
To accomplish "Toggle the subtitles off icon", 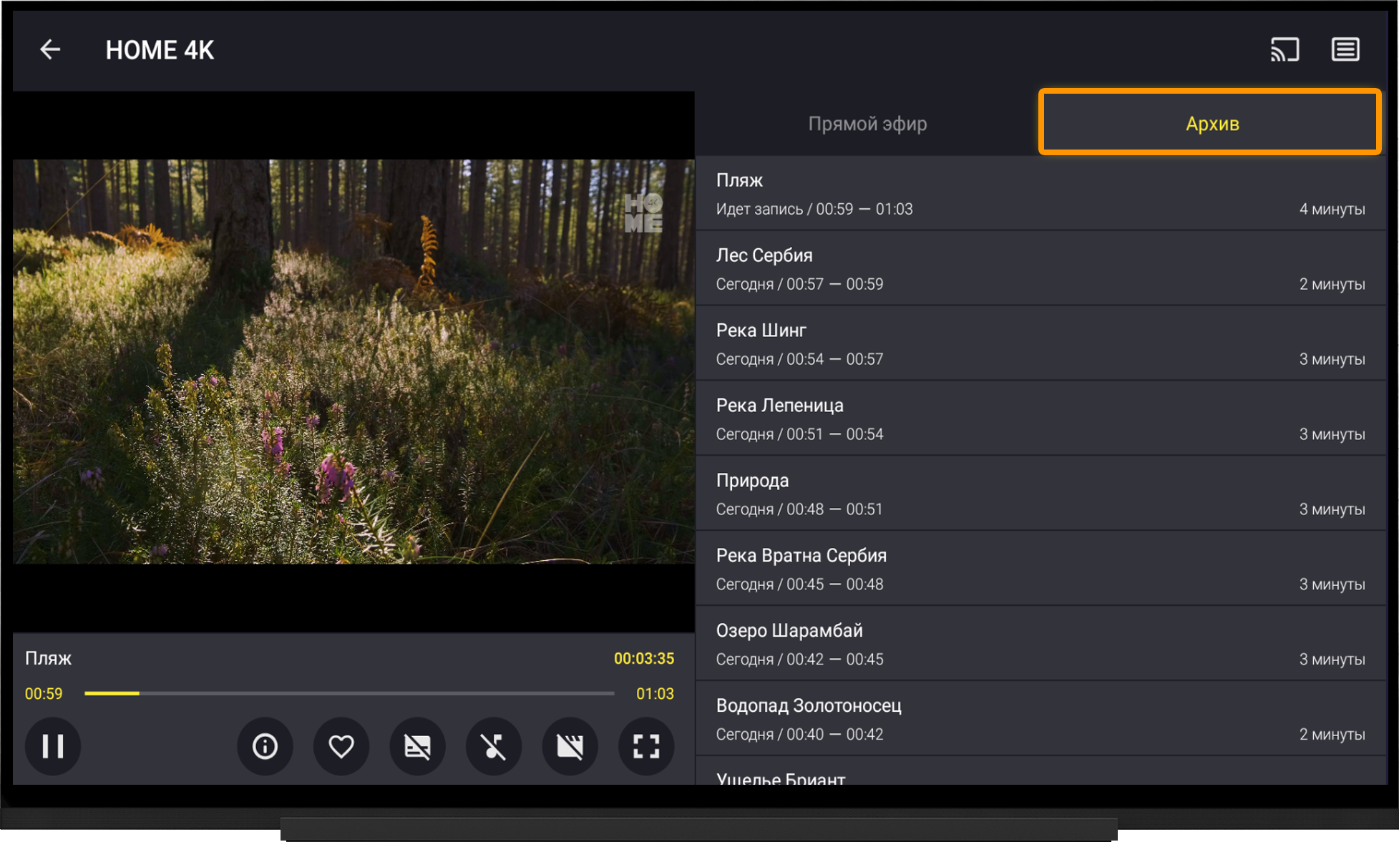I will [x=417, y=746].
